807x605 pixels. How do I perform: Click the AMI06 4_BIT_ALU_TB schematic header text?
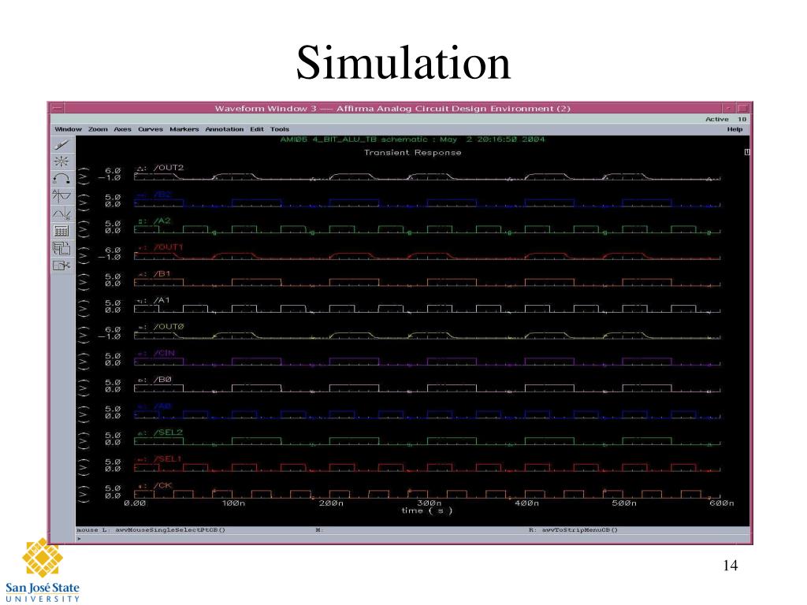click(412, 139)
